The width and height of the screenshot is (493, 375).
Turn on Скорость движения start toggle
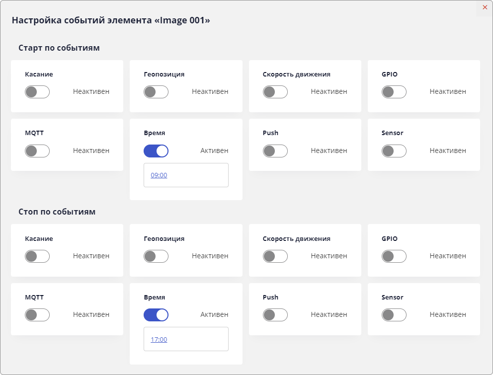[x=275, y=92]
